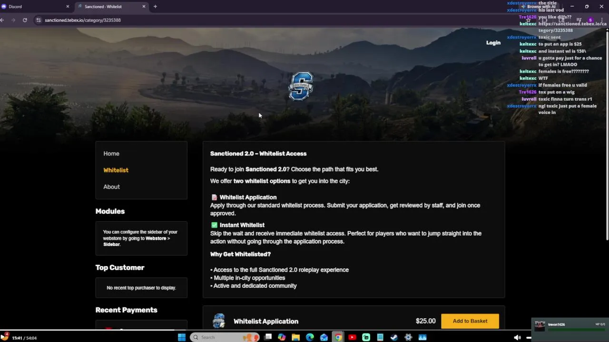The height and width of the screenshot is (342, 609).
Task: Reload the page with the refresh icon
Action: [25, 20]
